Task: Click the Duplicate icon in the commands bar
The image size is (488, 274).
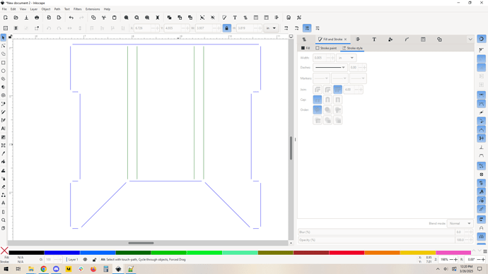Action: click(169, 18)
